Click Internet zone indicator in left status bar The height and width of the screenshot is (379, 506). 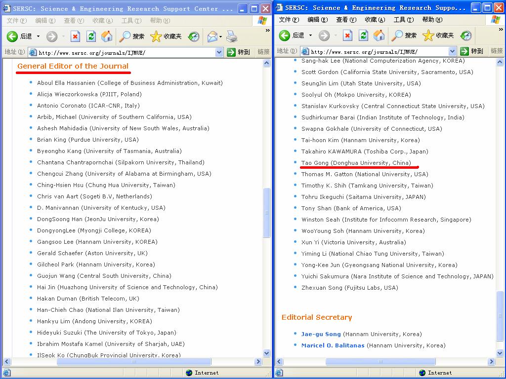coord(203,373)
